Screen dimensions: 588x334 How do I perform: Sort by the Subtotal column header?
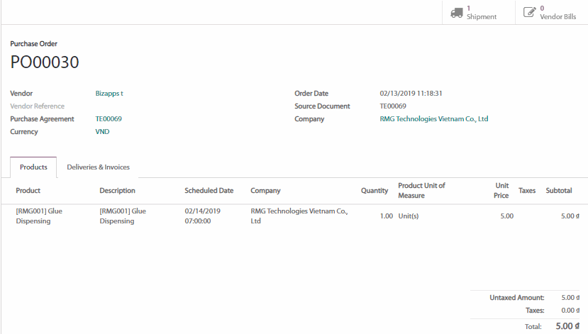click(x=559, y=191)
